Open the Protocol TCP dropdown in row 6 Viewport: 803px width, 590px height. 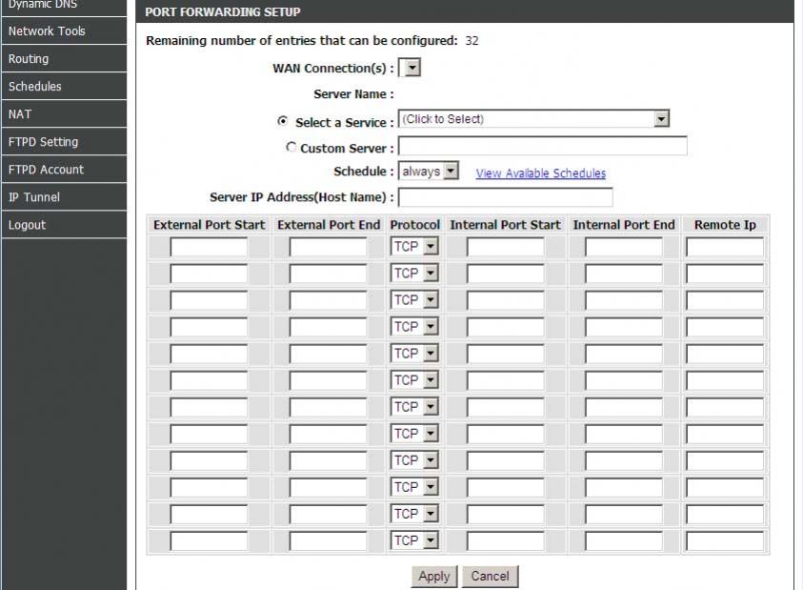(414, 380)
